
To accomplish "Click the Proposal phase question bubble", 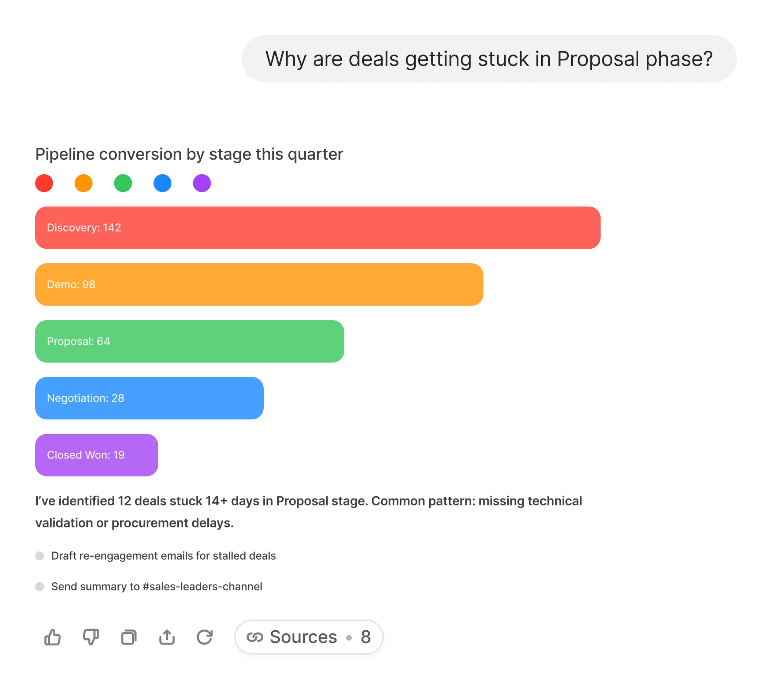I will pyautogui.click(x=489, y=59).
